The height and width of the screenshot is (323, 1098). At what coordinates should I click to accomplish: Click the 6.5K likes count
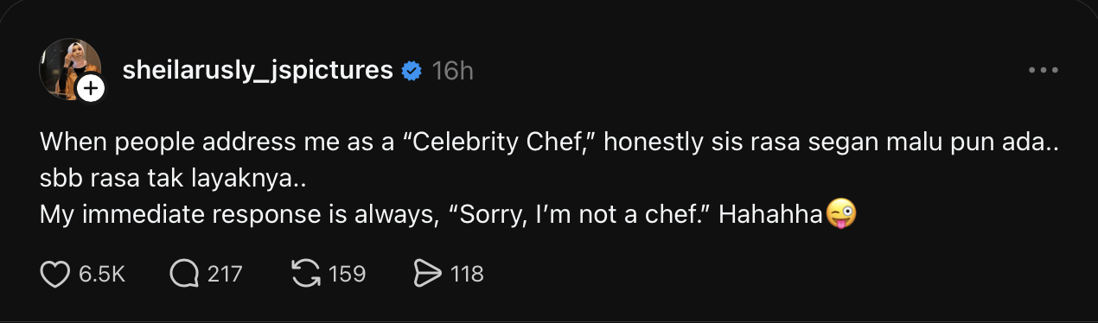click(102, 275)
